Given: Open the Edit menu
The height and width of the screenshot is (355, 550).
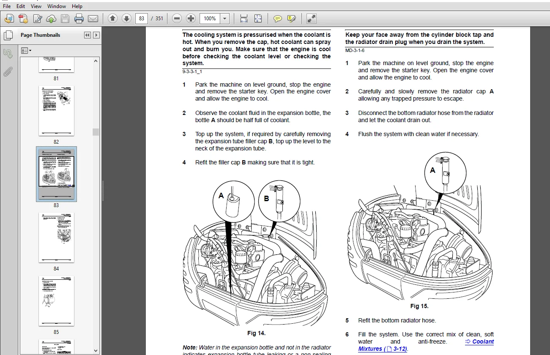Looking at the screenshot, I should pyautogui.click(x=21, y=6).
